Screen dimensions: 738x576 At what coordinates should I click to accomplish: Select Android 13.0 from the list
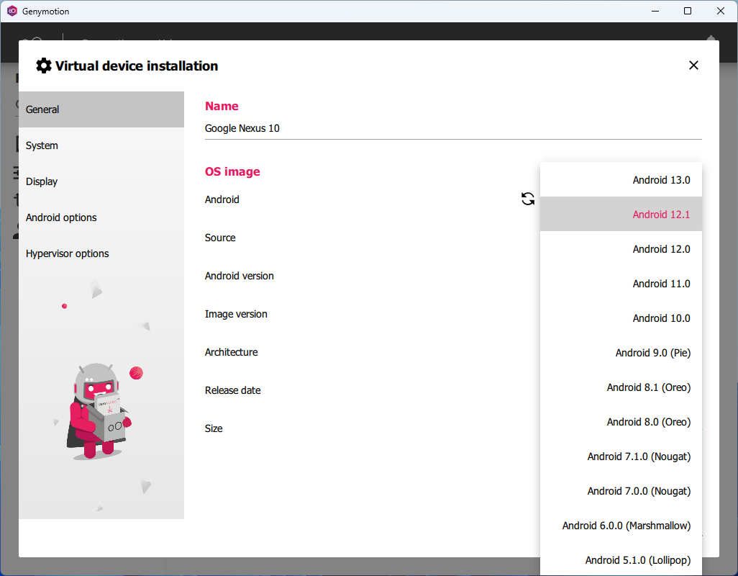point(621,180)
